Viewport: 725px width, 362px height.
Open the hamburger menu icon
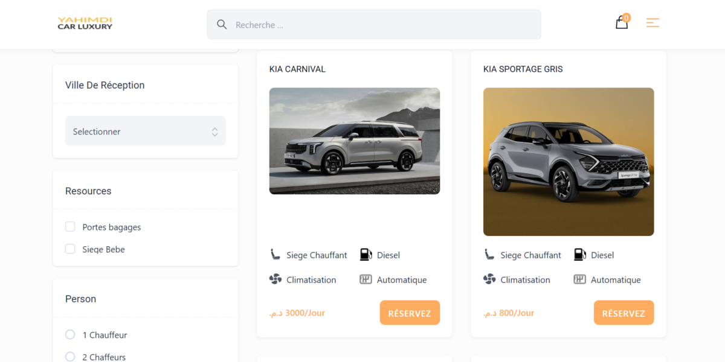(x=652, y=23)
